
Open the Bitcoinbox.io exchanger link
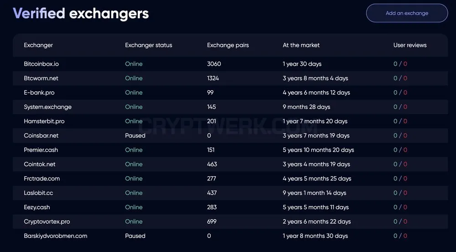41,64
